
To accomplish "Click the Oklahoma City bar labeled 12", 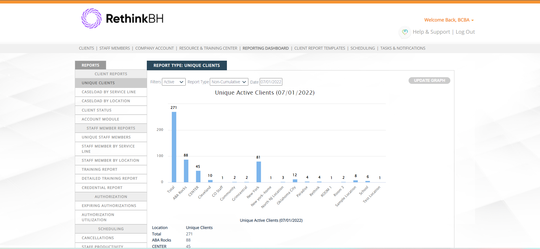I will 295,181.
